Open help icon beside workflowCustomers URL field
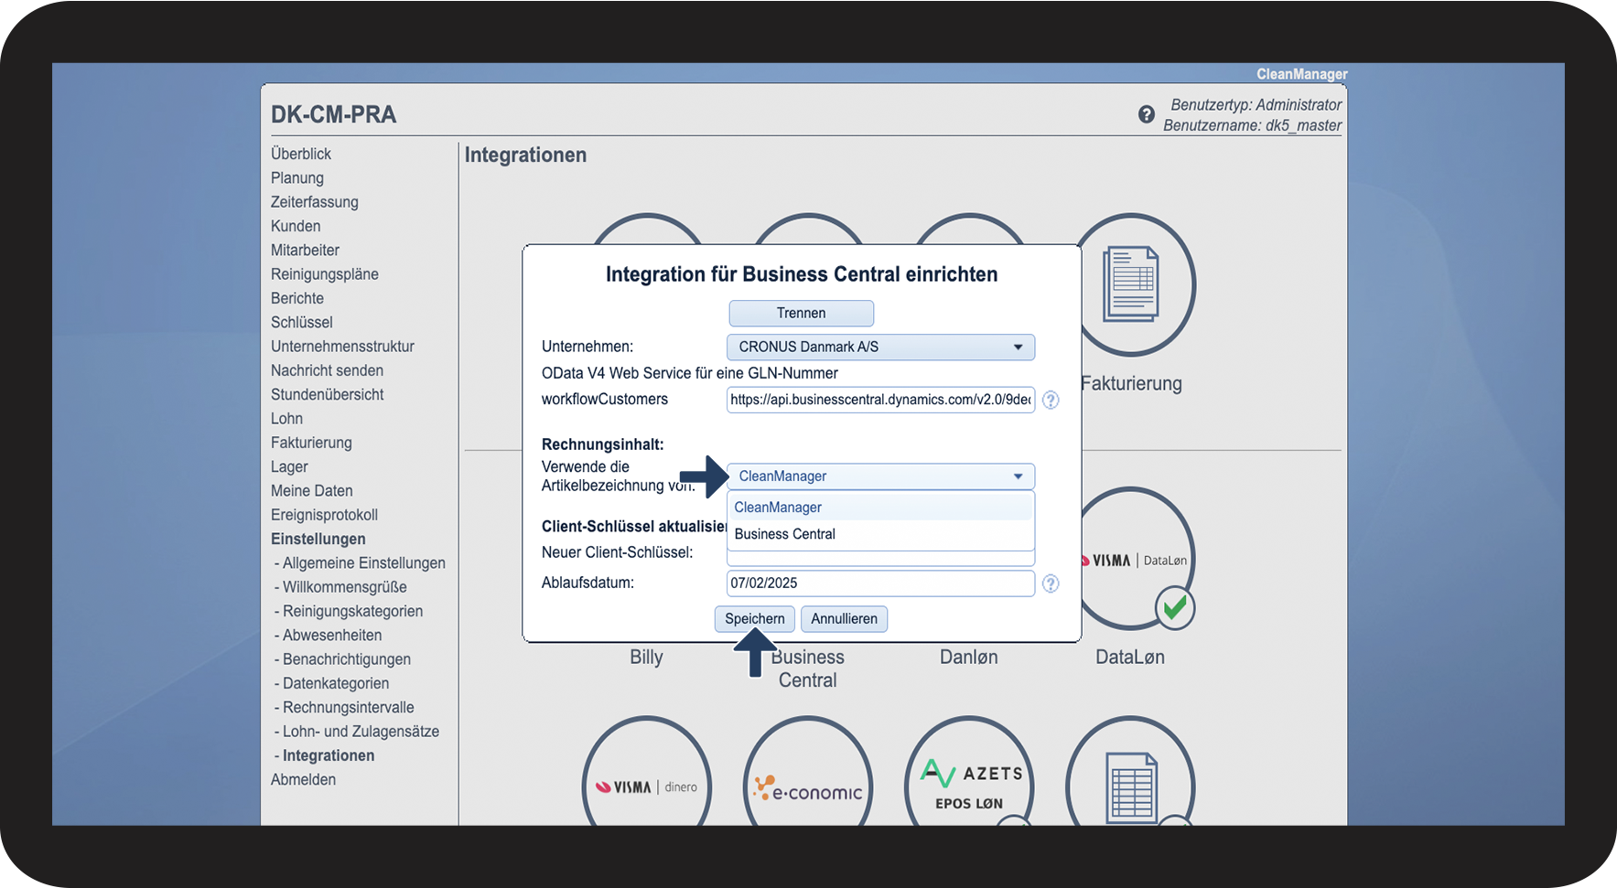 pos(1051,400)
